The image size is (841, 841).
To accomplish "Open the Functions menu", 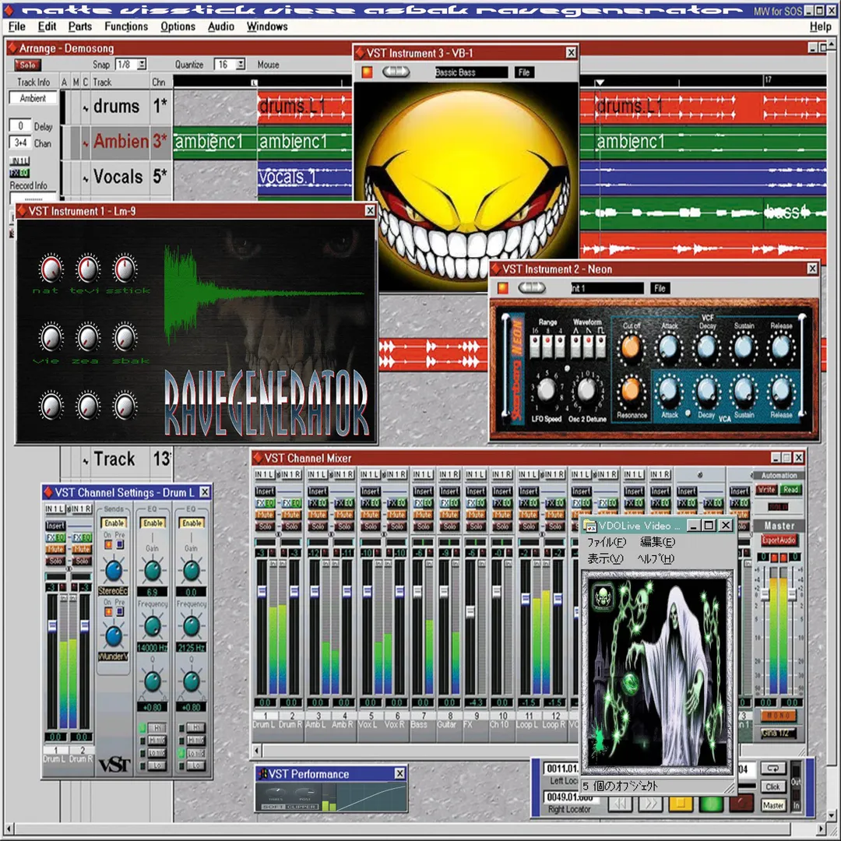I will coord(125,26).
